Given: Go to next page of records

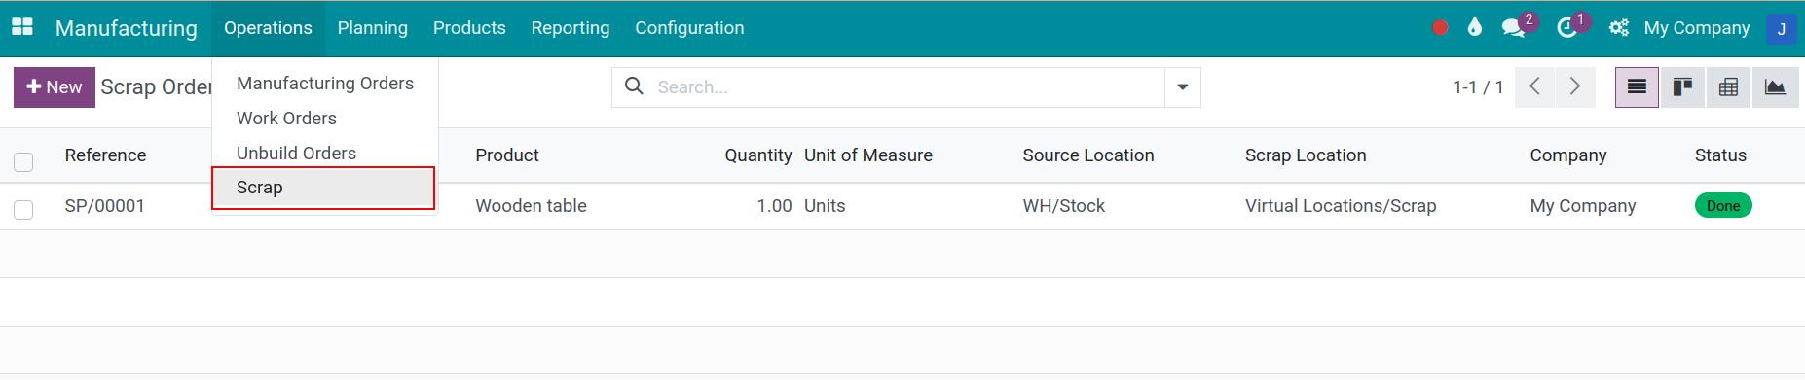Looking at the screenshot, I should pyautogui.click(x=1575, y=87).
